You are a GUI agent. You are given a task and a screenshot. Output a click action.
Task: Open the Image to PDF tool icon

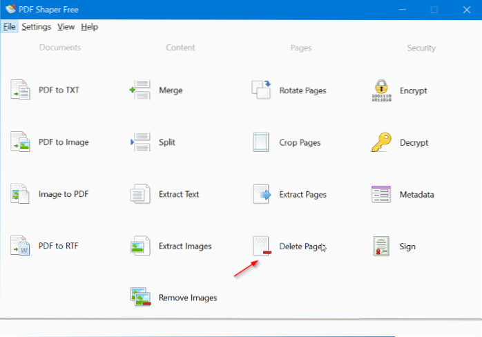pyautogui.click(x=19, y=194)
